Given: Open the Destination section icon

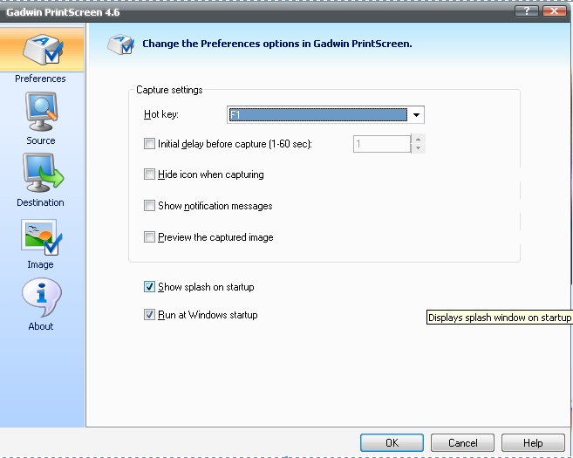Looking at the screenshot, I should [43, 173].
